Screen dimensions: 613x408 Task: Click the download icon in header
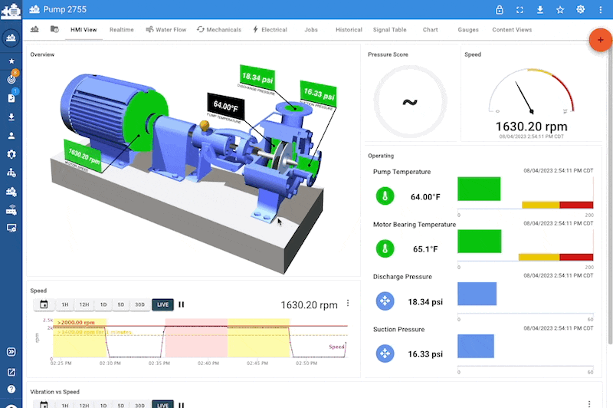pos(540,10)
